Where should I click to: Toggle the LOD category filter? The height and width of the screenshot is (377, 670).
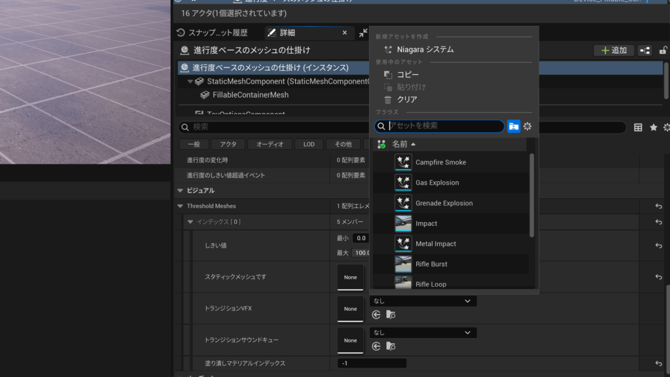309,145
